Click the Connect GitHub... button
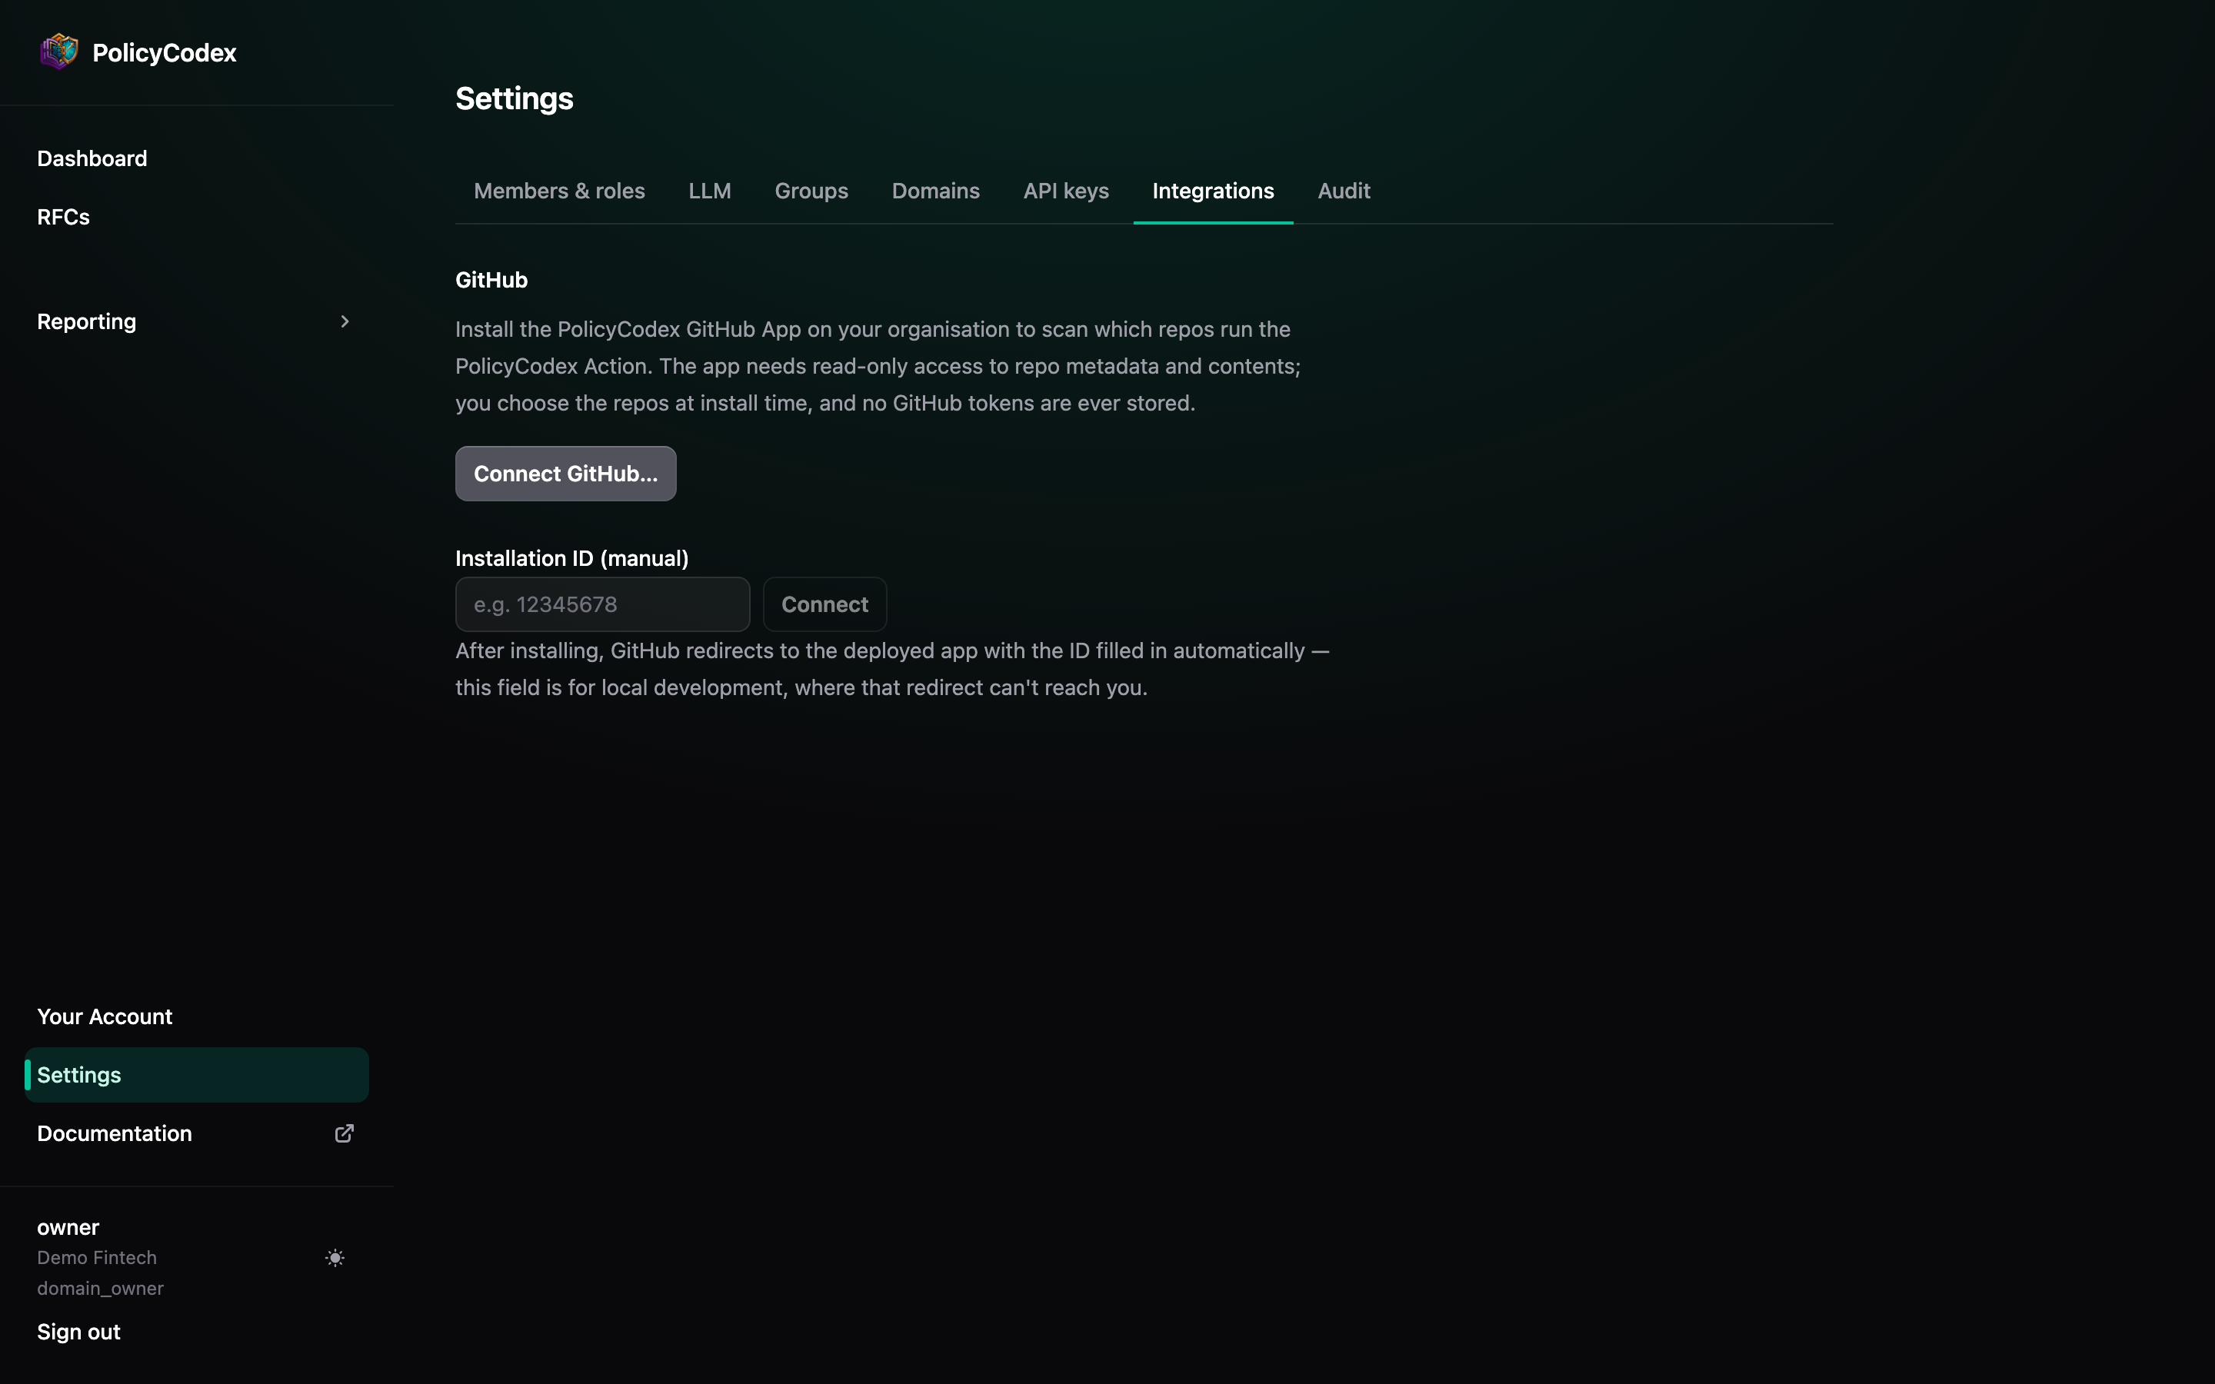The height and width of the screenshot is (1384, 2215). (x=565, y=473)
